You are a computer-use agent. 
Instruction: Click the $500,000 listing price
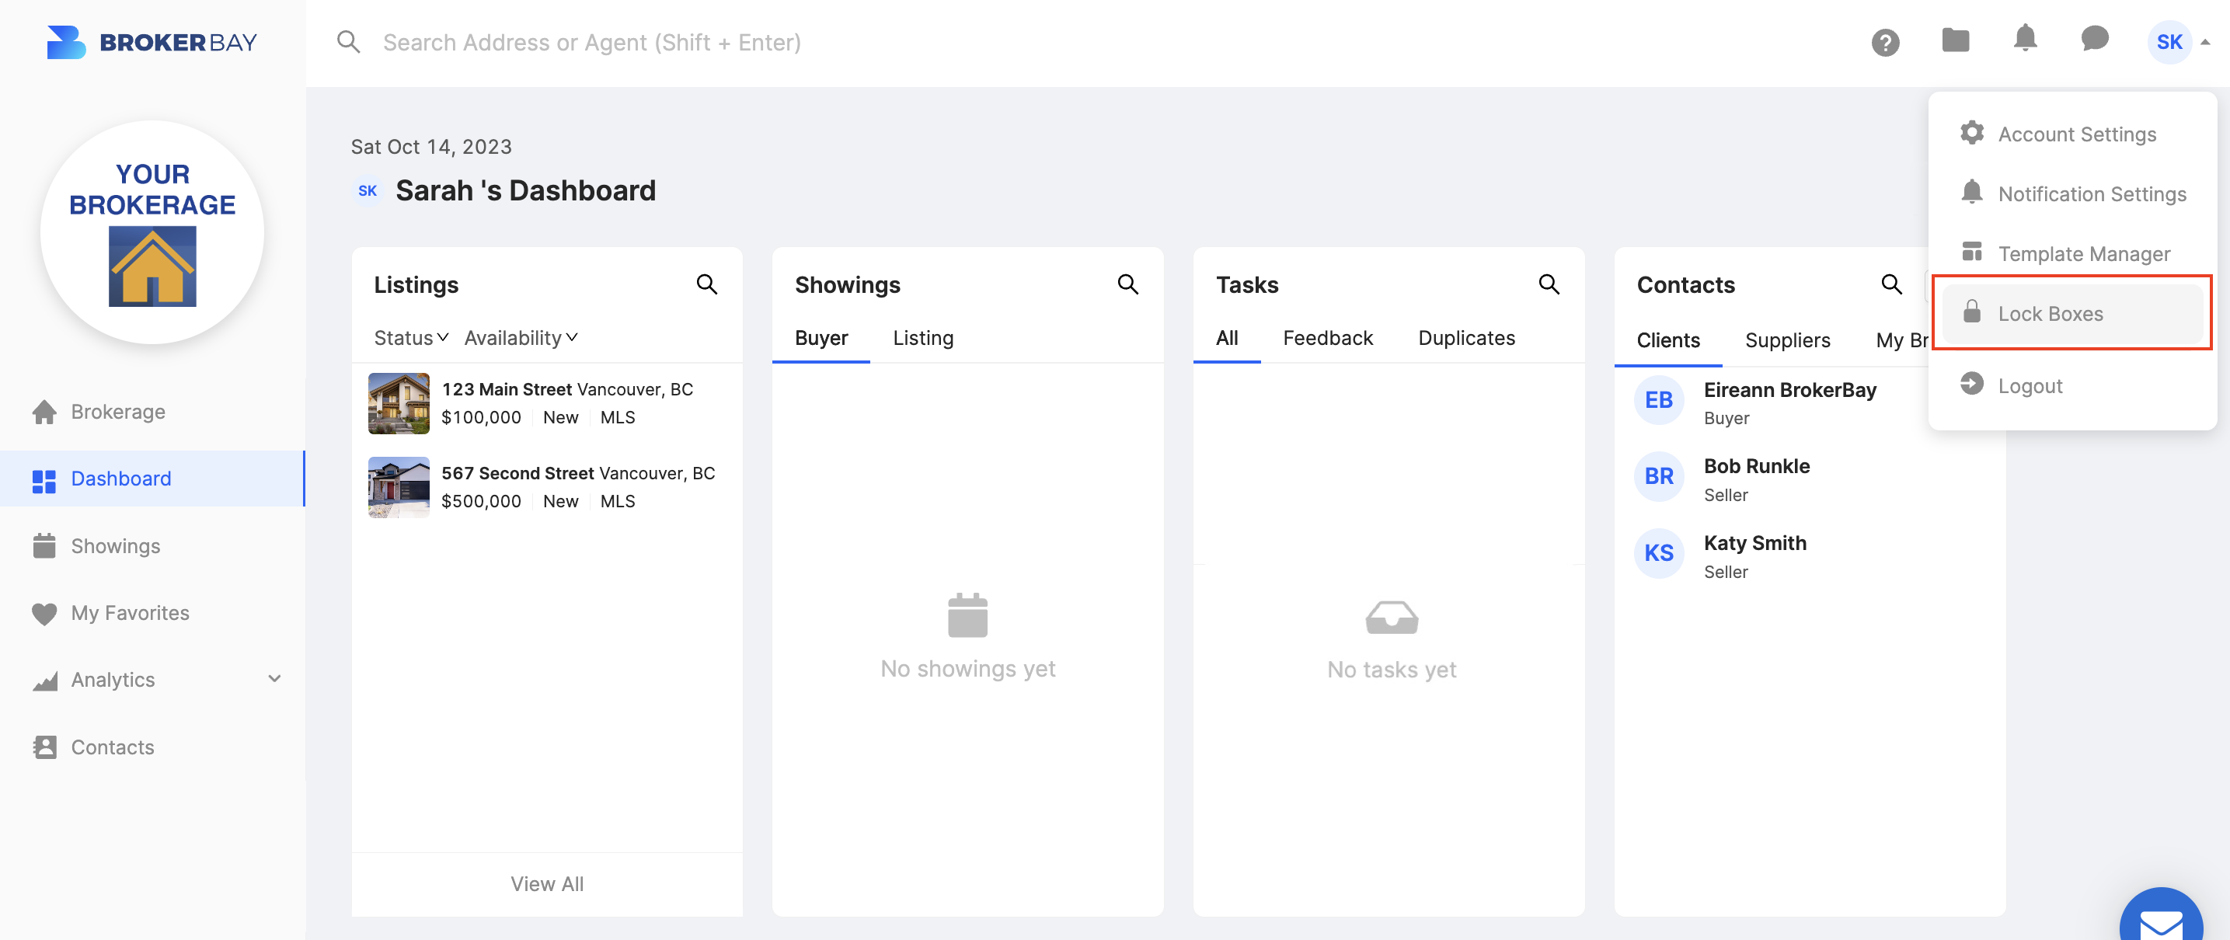pyautogui.click(x=481, y=501)
